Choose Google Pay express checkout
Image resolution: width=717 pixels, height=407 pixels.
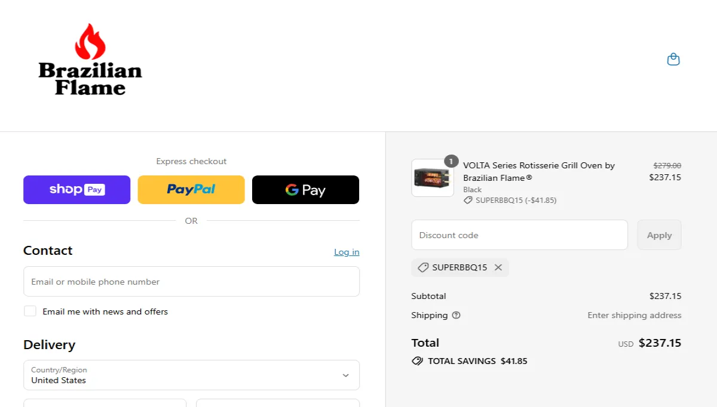[305, 190]
